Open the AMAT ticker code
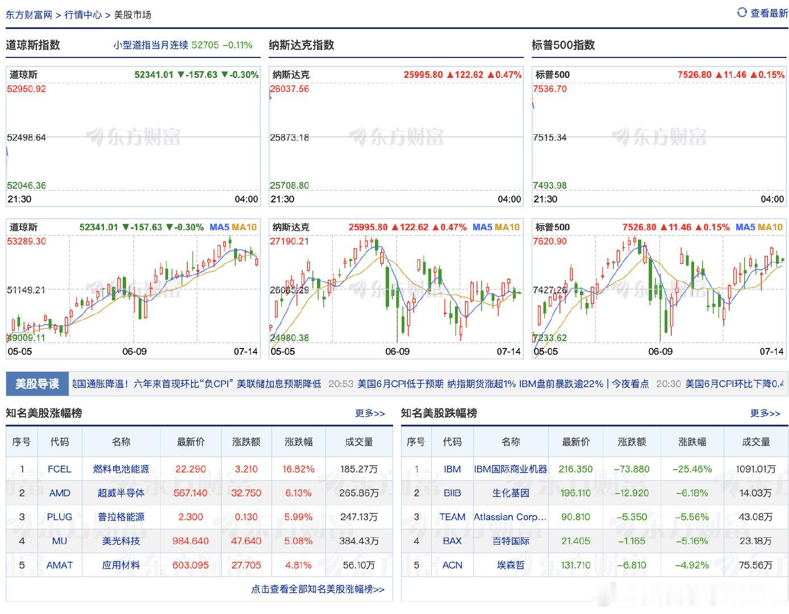Image resolution: width=789 pixels, height=614 pixels. point(60,565)
